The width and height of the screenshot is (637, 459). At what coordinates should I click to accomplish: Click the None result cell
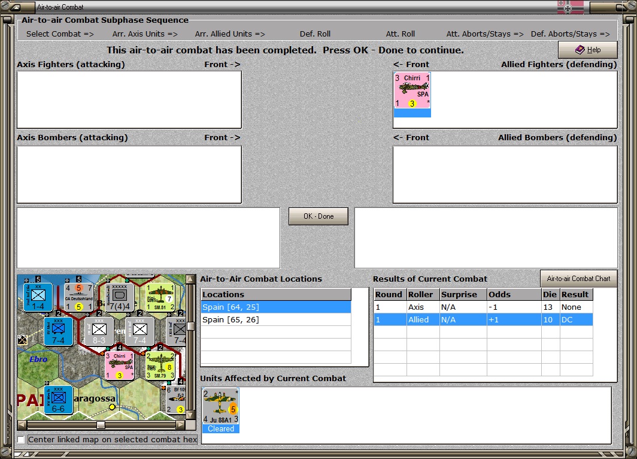(x=576, y=307)
